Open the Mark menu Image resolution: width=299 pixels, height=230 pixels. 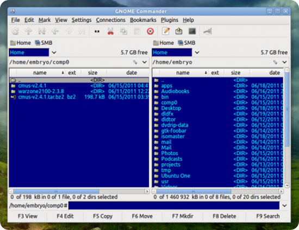point(45,20)
